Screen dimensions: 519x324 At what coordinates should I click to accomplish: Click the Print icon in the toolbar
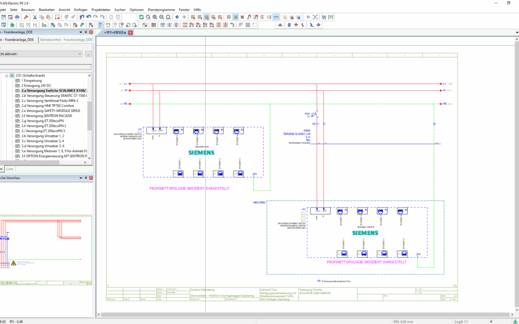click(x=17, y=17)
